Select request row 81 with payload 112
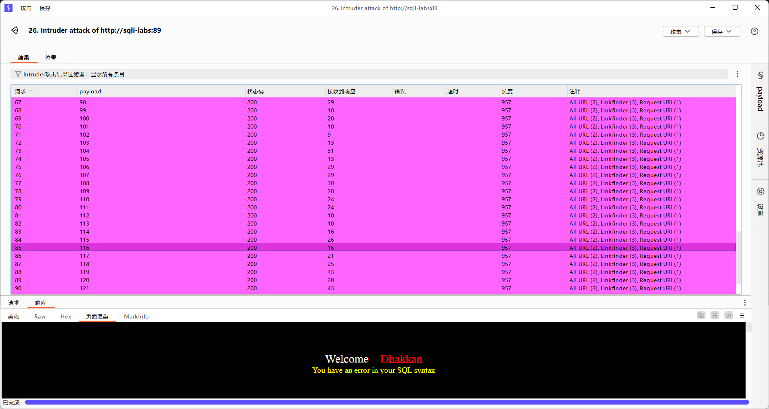 pos(373,215)
